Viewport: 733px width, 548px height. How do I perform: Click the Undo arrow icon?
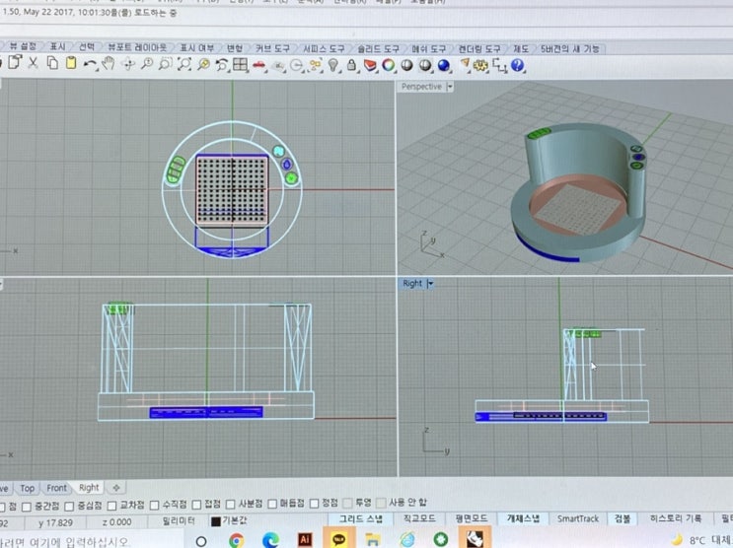point(90,64)
